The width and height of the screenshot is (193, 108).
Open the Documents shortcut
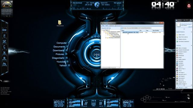(59, 47)
